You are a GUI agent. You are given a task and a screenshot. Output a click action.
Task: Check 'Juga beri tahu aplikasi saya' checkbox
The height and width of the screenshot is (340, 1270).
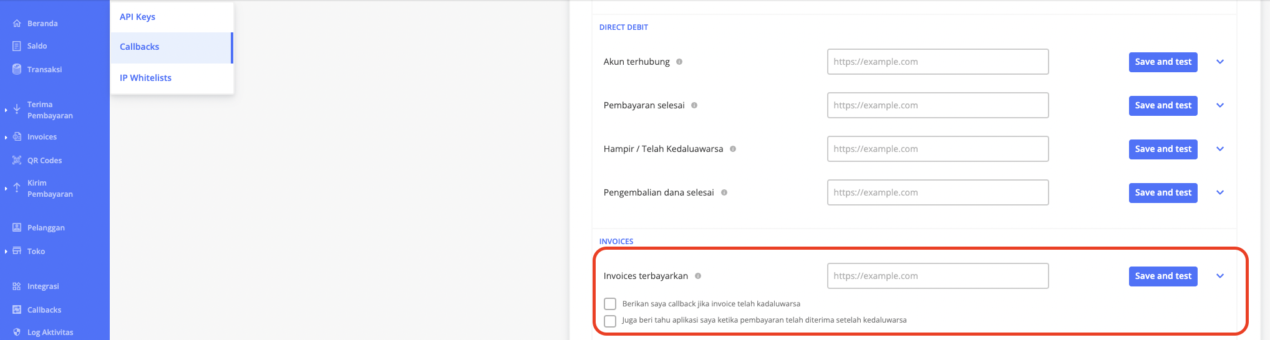(x=610, y=321)
